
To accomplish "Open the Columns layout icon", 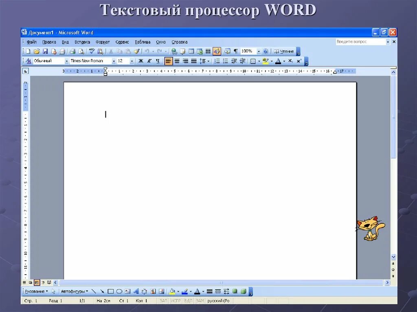I will point(208,51).
